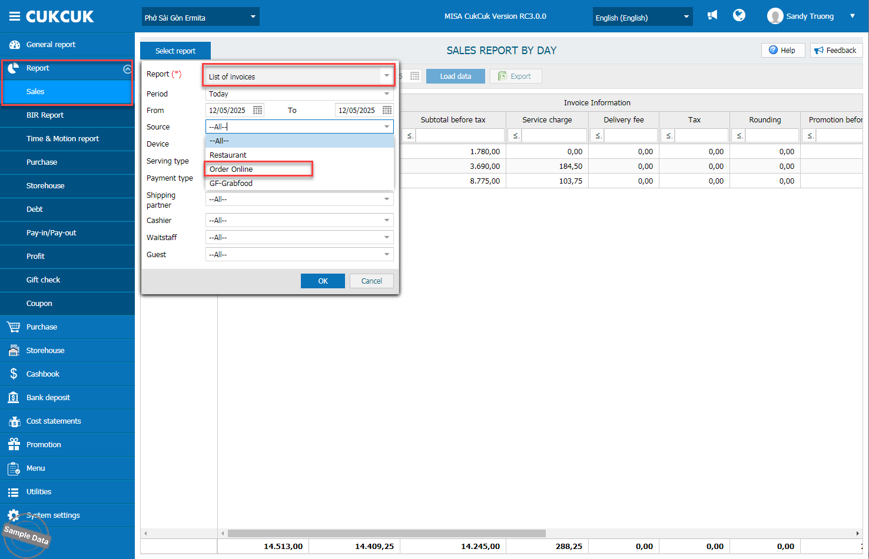Click the Load data button

(455, 76)
